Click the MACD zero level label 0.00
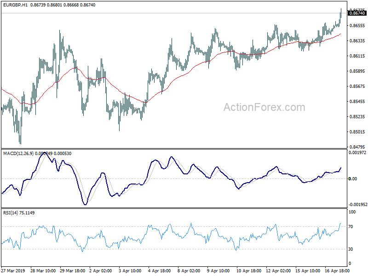This screenshot has width=368, height=276. (x=353, y=179)
